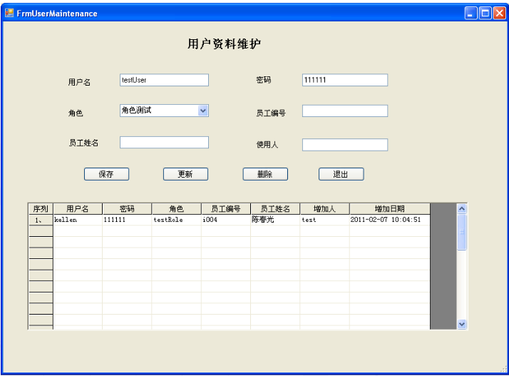Focus the 使用人 text field
This screenshot has height=376, width=509.
(345, 145)
